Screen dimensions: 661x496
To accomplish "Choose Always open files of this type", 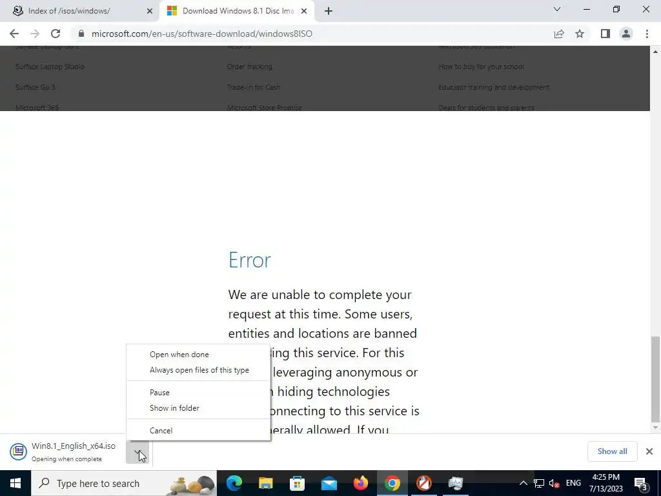I will (x=199, y=370).
